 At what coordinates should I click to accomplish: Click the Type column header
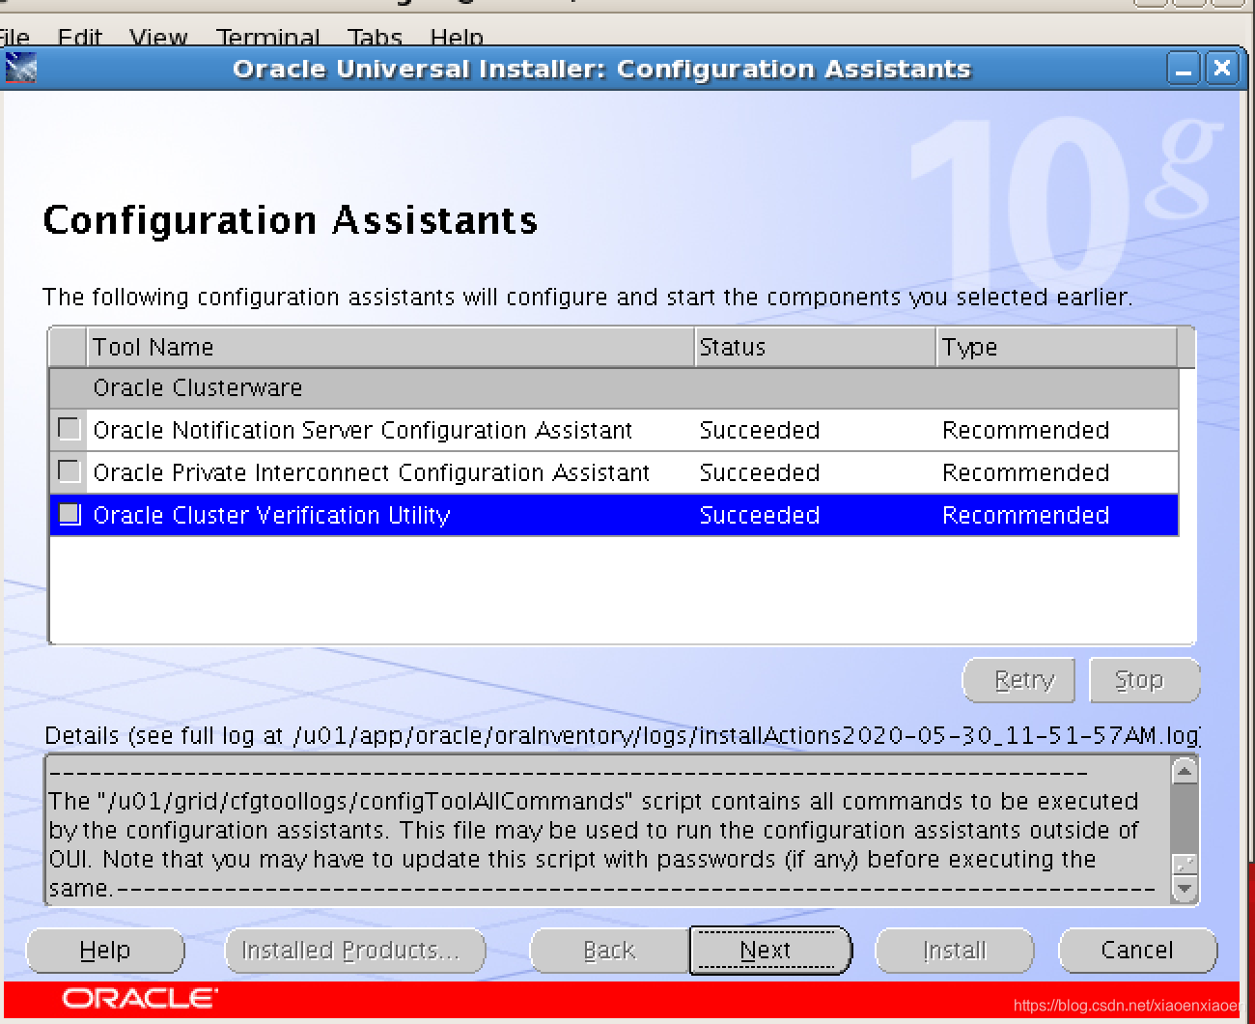[x=1057, y=347]
